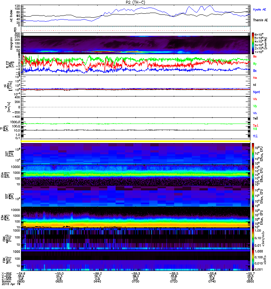Click the 8×10^4 label on Keogram color bar
The width and height of the screenshot is (271, 289).
point(259,34)
